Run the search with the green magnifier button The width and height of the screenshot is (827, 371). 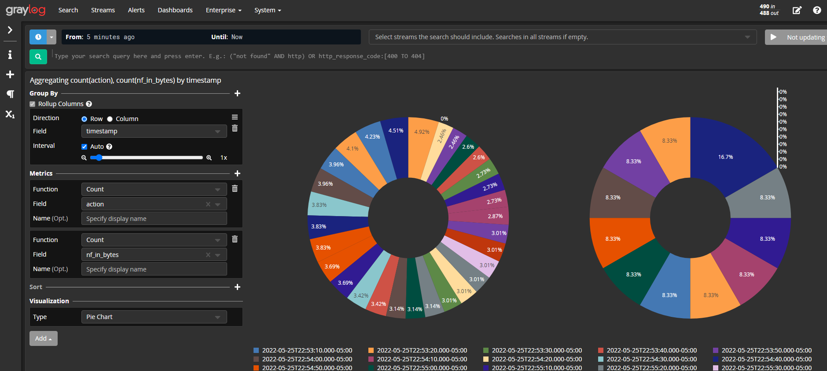click(x=38, y=56)
